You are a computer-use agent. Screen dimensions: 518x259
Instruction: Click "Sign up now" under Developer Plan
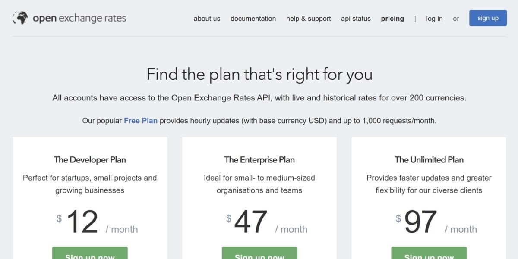point(90,253)
